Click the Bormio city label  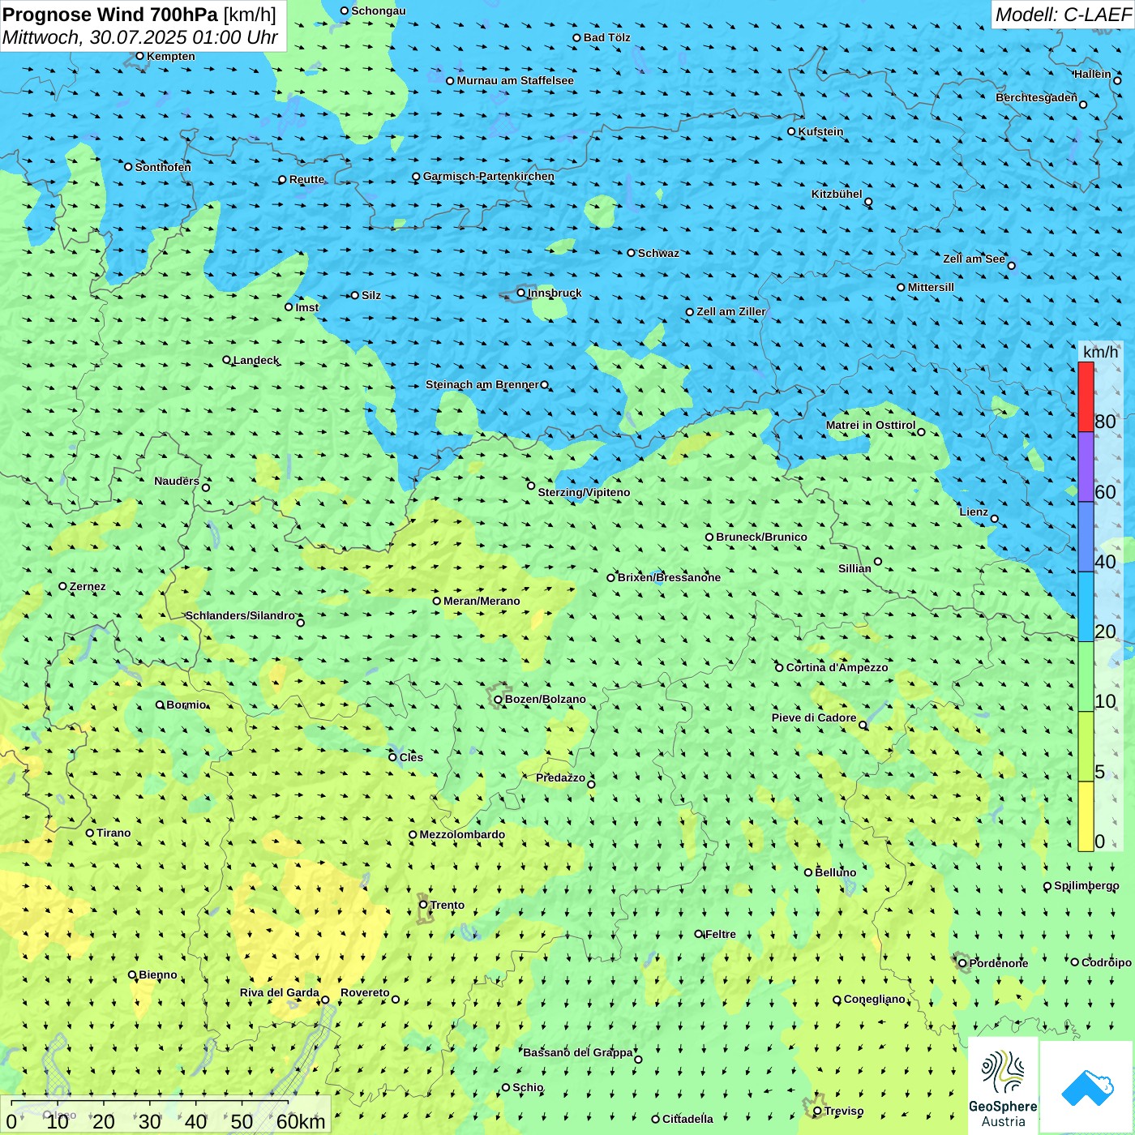point(186,705)
